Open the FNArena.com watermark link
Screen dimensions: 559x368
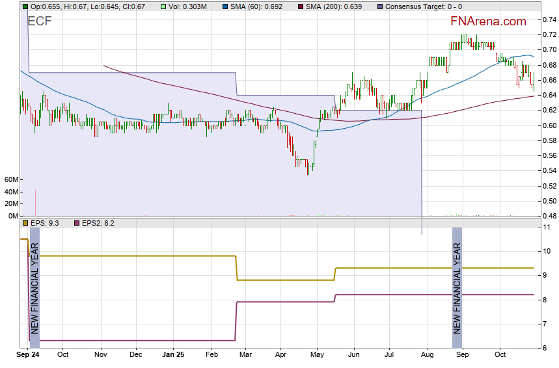488,21
